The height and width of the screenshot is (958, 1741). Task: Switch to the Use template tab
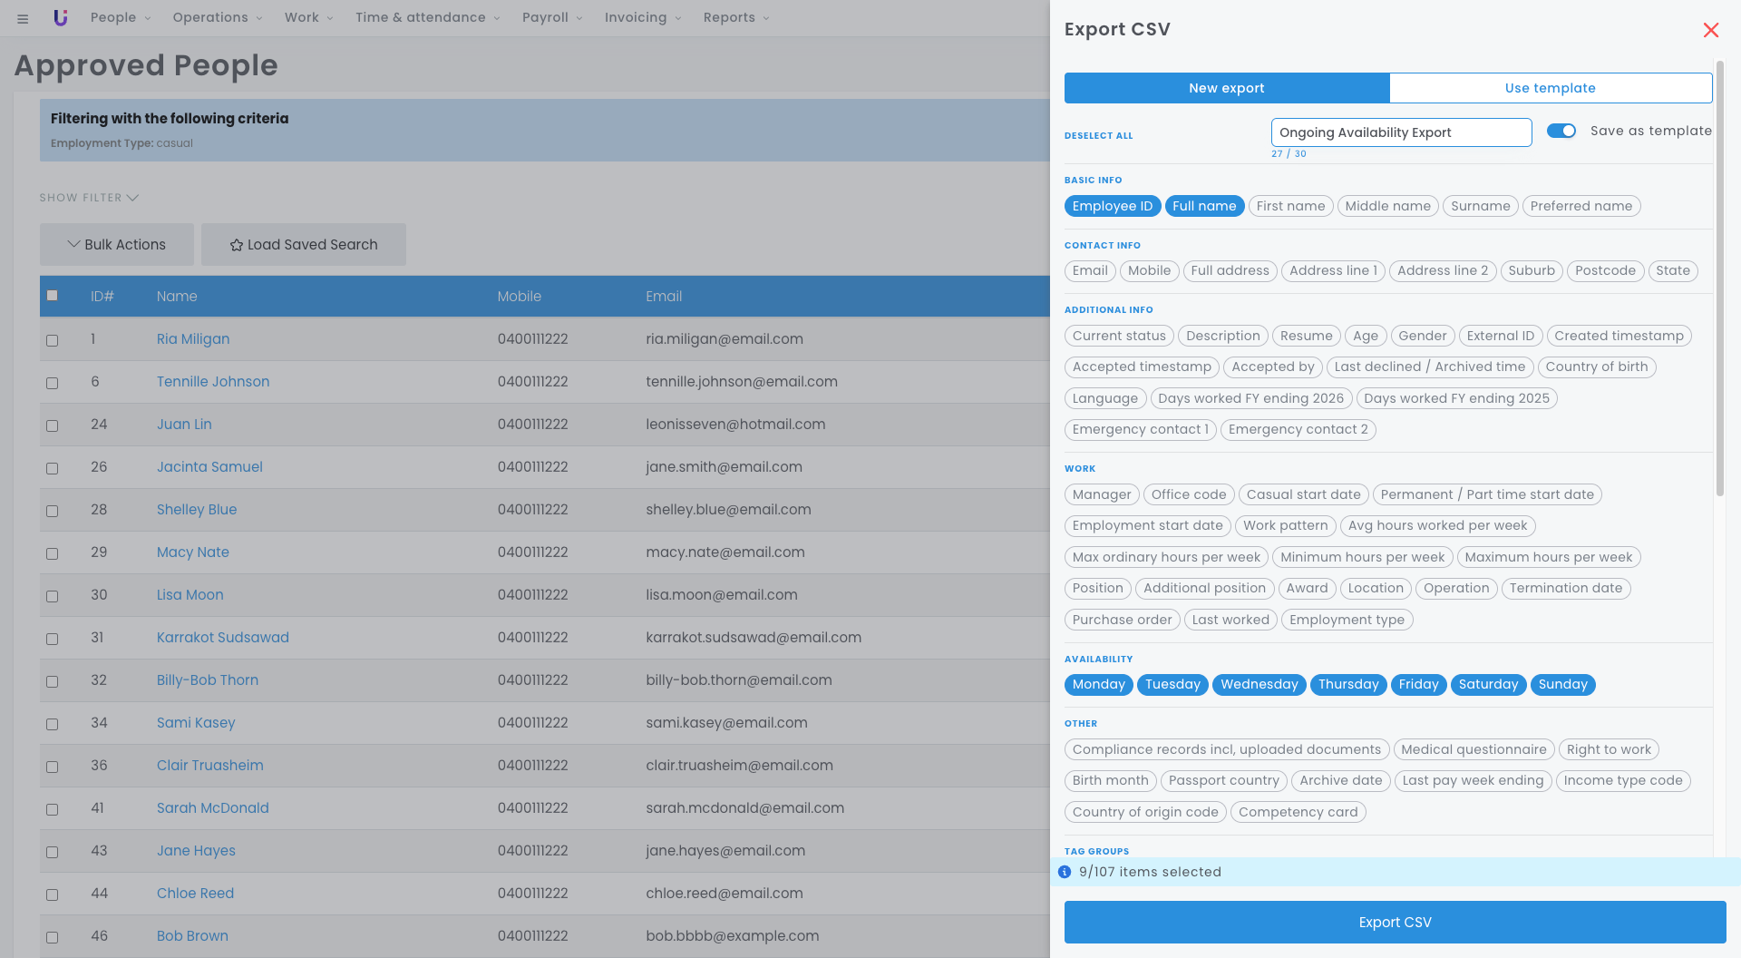tap(1550, 88)
